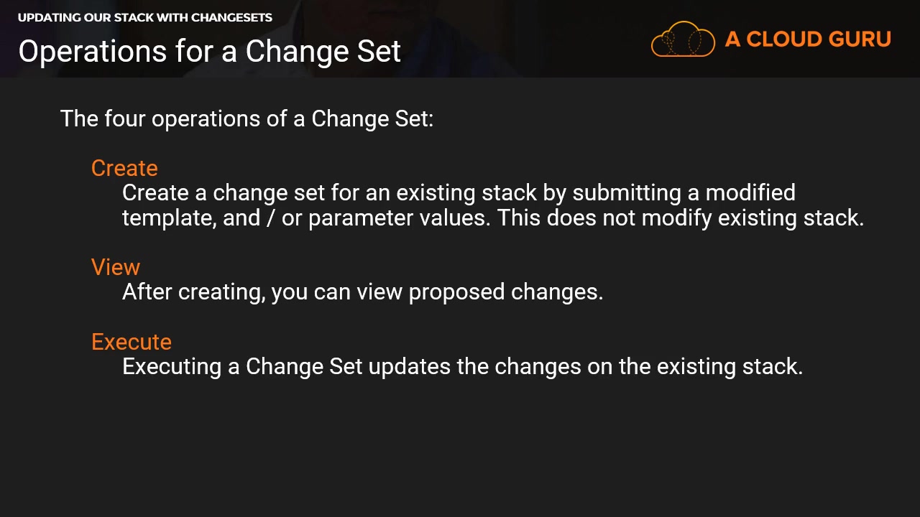
Task: Click the A Cloud Guru cloud logo icon
Action: pyautogui.click(x=683, y=39)
